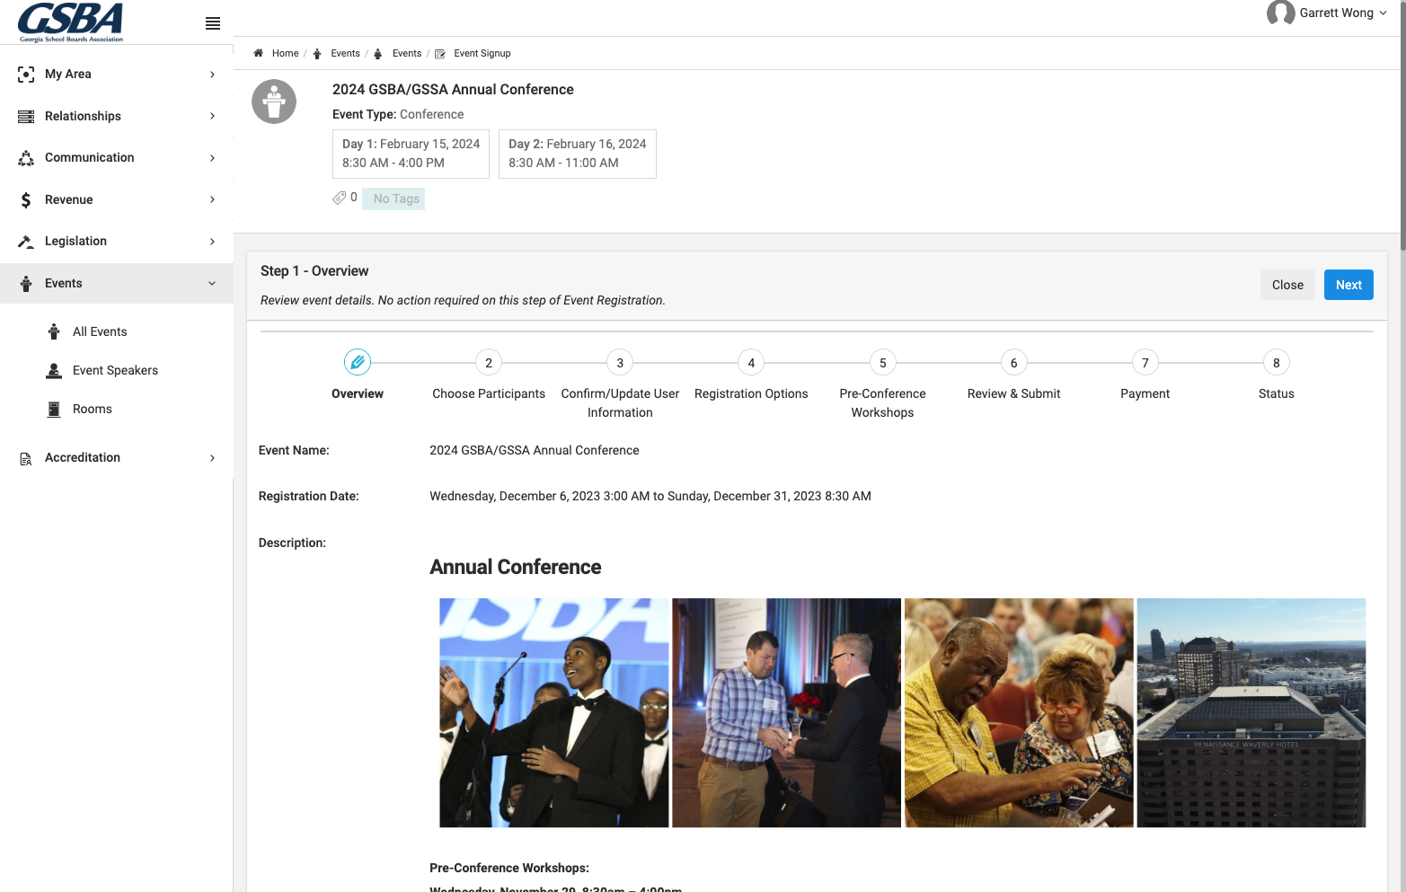Click the Day 2 February 16 date box

(578, 154)
